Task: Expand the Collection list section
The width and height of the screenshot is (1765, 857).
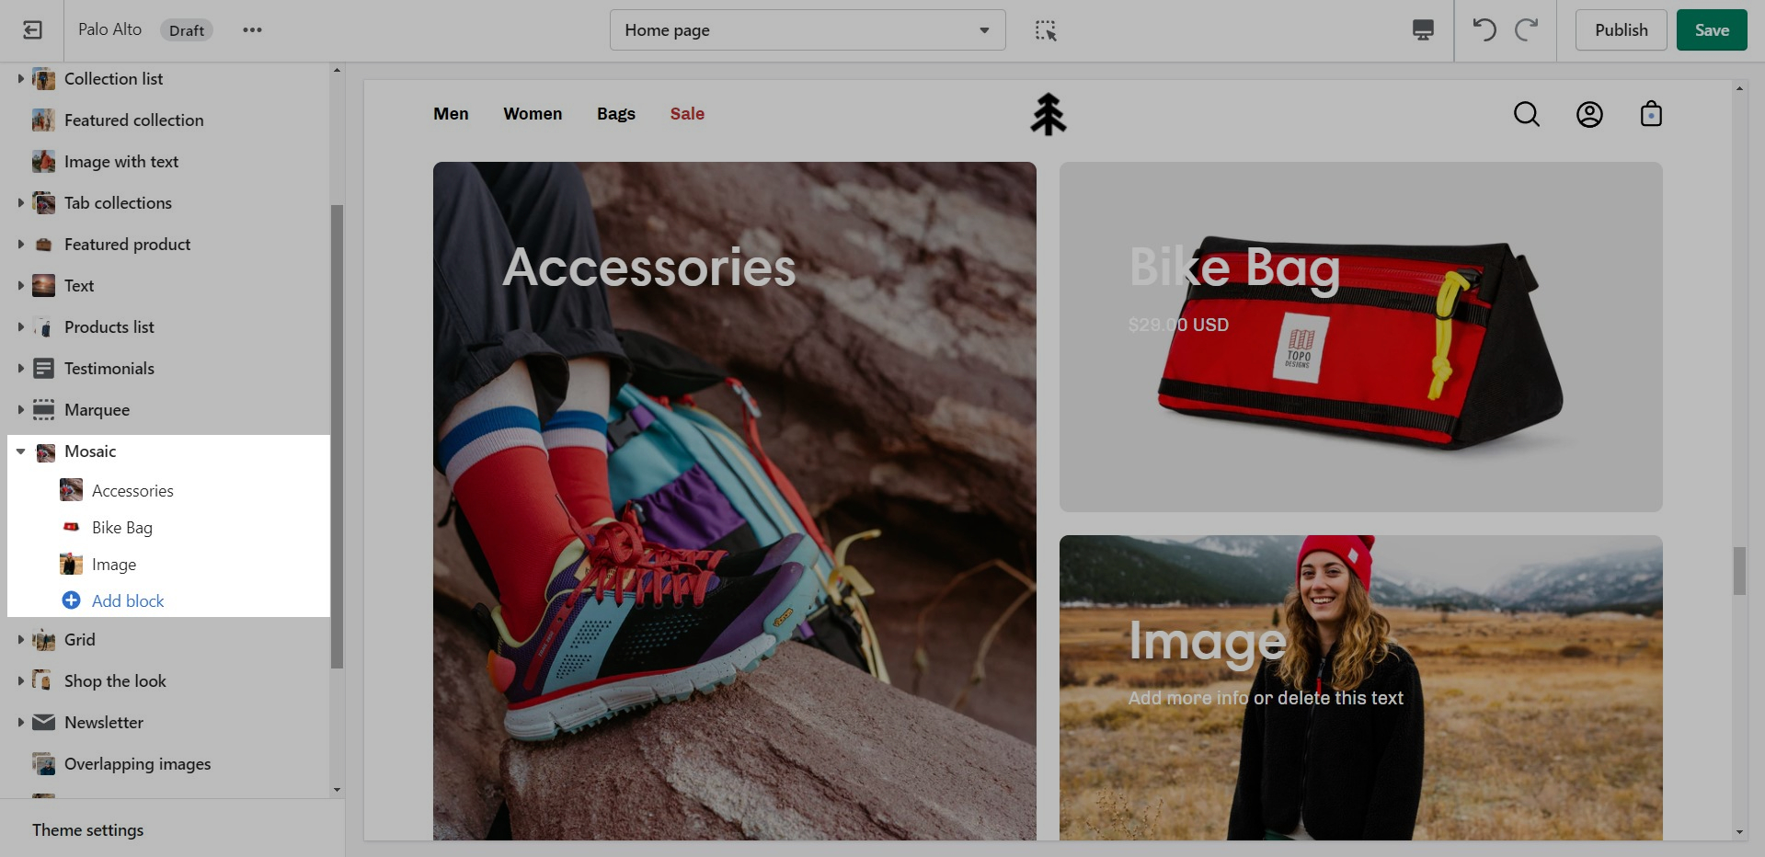Action: coord(20,79)
